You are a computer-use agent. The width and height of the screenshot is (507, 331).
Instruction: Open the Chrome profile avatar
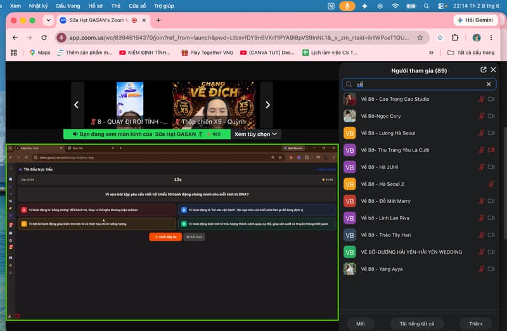coord(477,37)
